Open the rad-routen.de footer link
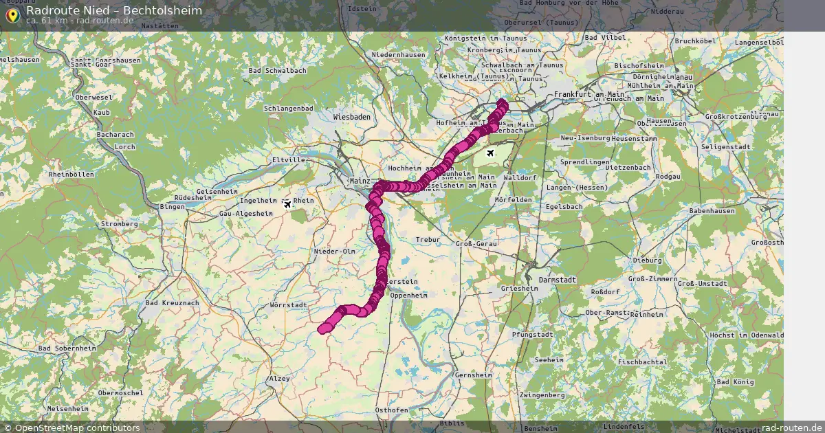Image resolution: width=825 pixels, height=433 pixels. (792, 428)
